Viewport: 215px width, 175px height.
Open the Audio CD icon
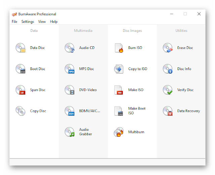(x=70, y=48)
